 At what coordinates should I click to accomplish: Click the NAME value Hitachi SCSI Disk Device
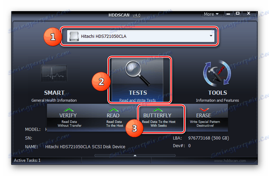(85, 147)
